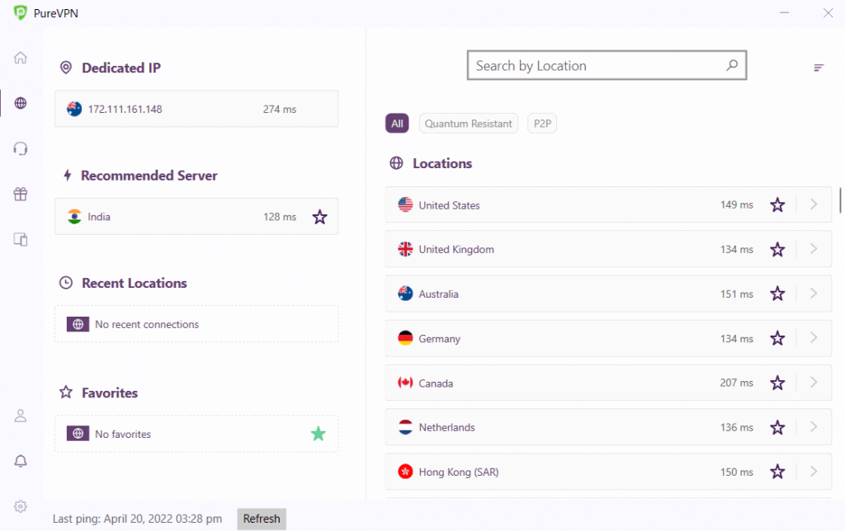Favorite the Germany location
Screen dimensions: 845x531
(x=777, y=339)
